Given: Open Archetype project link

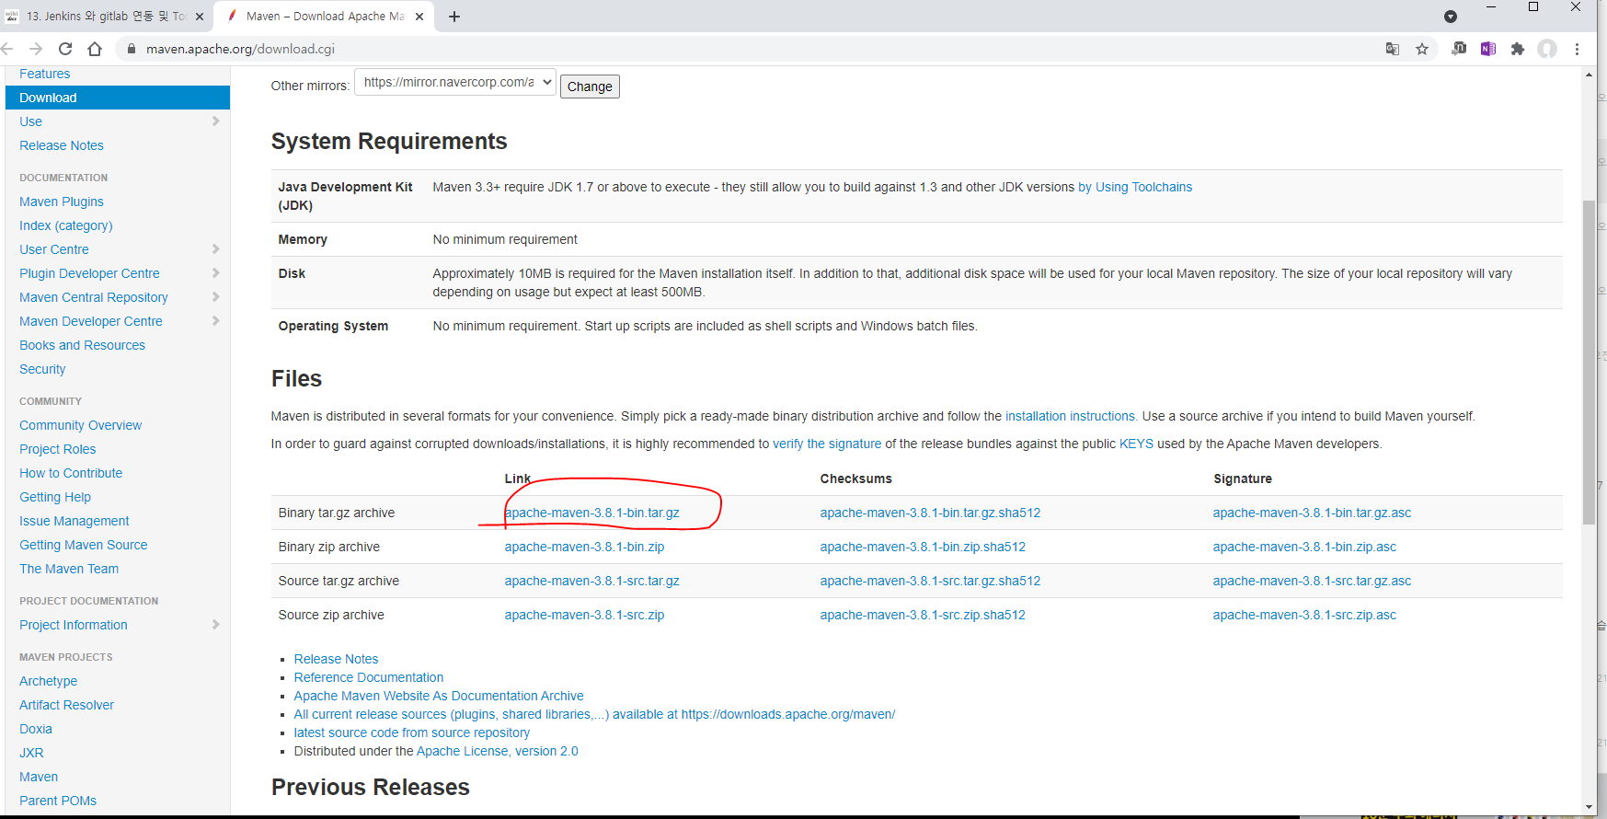Looking at the screenshot, I should [48, 681].
